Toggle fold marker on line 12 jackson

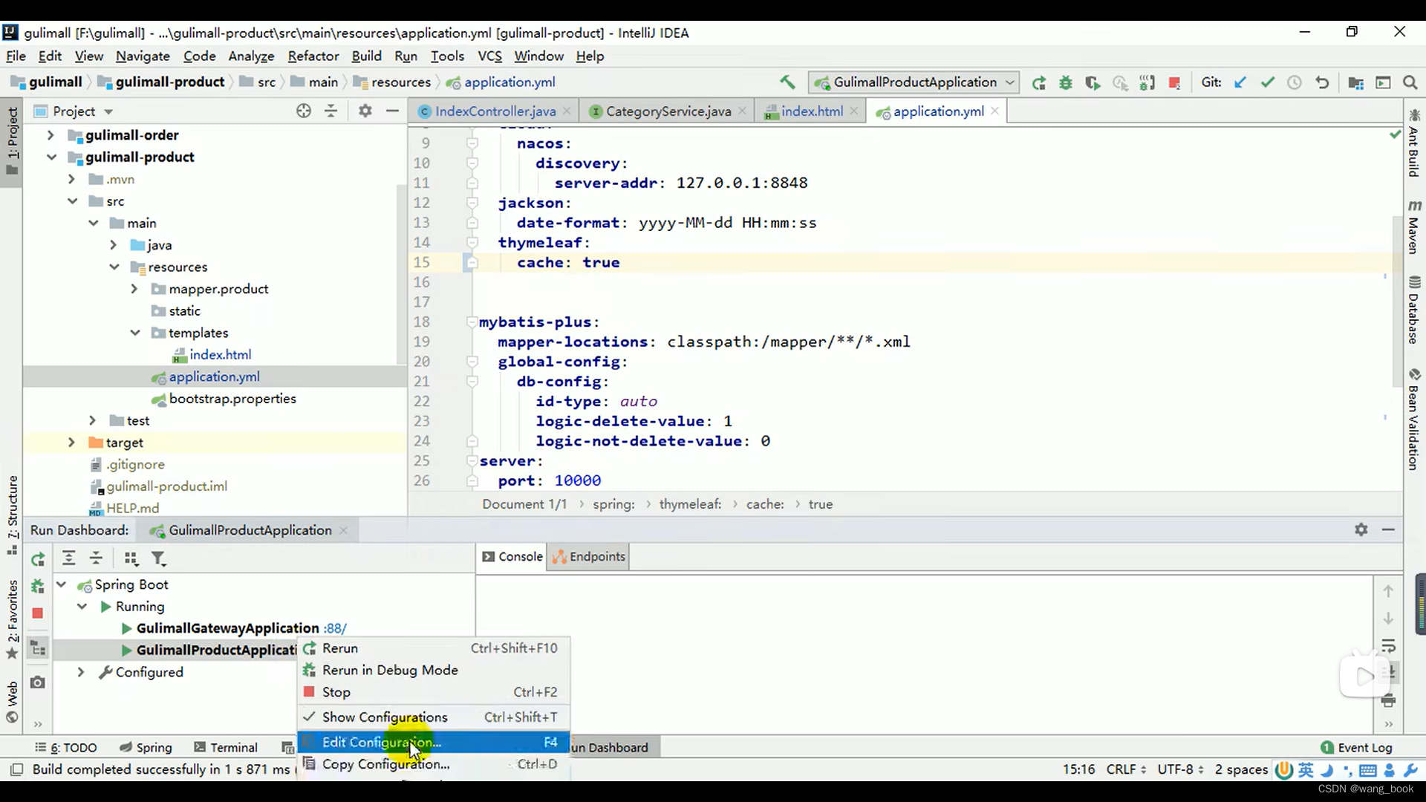pyautogui.click(x=472, y=203)
